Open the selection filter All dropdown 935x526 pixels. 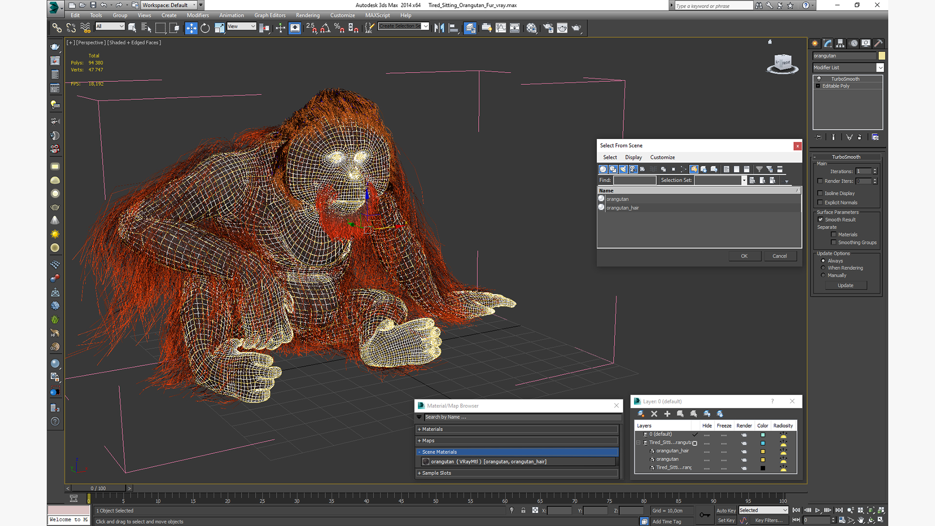click(x=110, y=26)
